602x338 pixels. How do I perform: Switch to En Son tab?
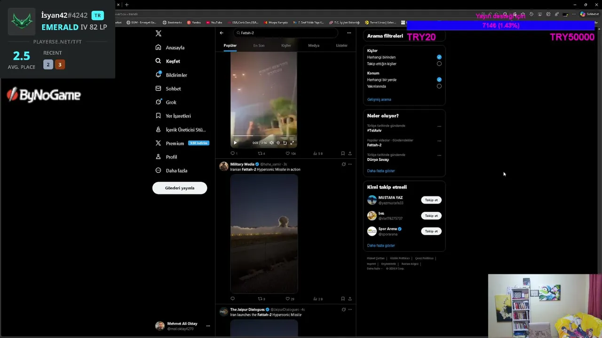[x=259, y=46]
